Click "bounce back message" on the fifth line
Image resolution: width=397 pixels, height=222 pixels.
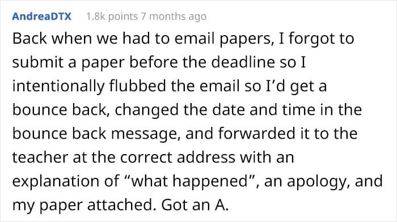coord(96,134)
